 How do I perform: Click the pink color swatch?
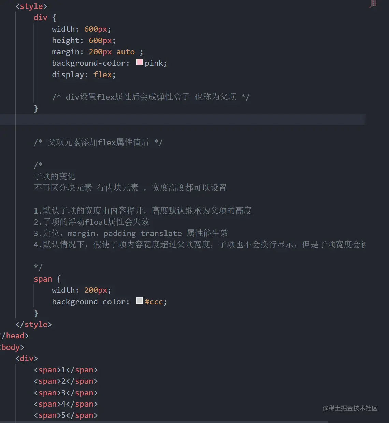[140, 63]
